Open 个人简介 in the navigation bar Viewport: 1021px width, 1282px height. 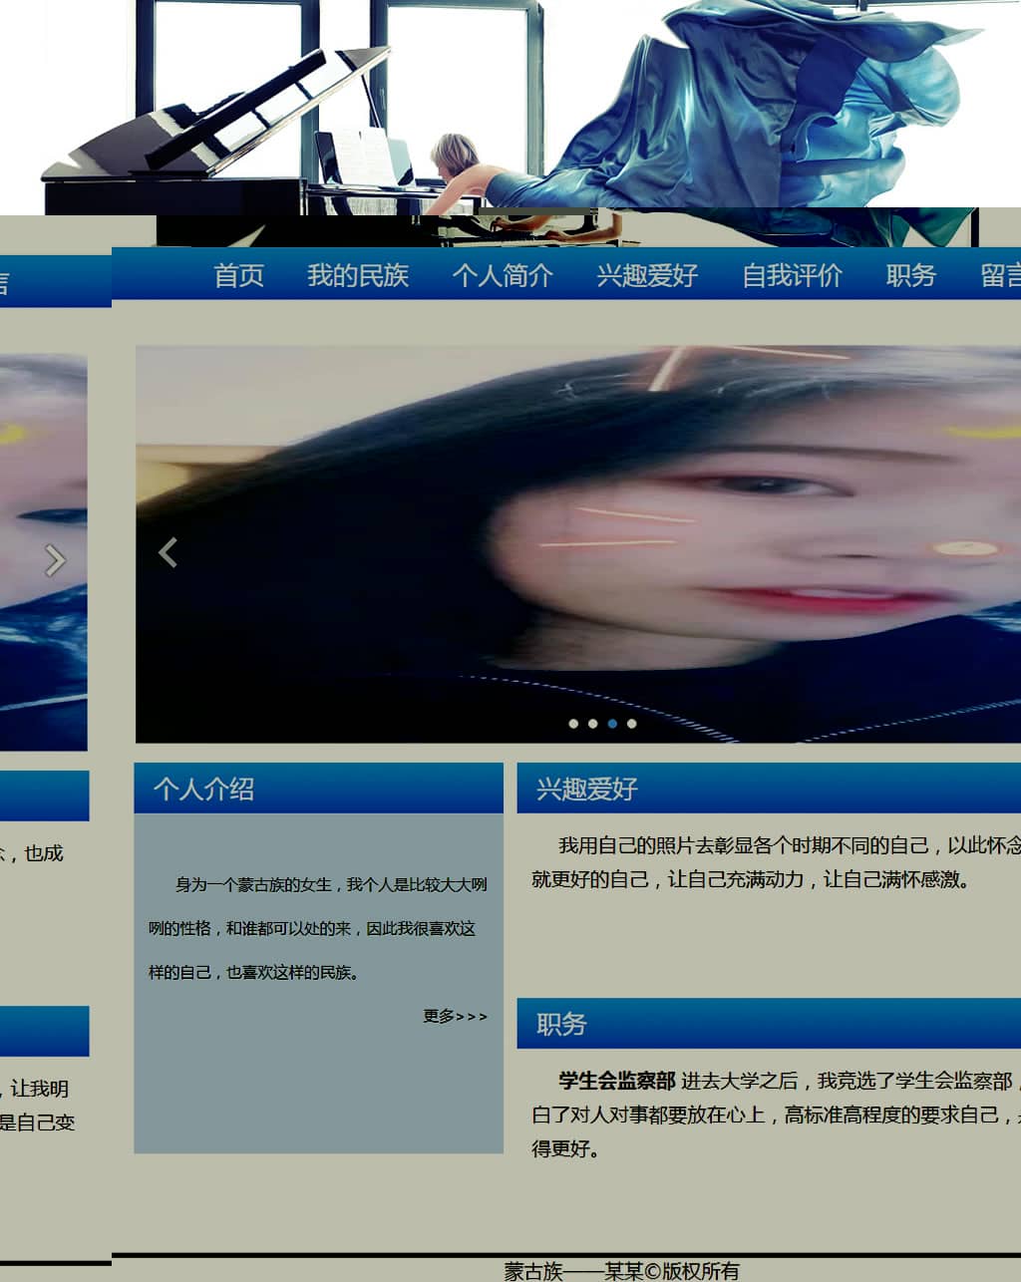click(x=503, y=275)
